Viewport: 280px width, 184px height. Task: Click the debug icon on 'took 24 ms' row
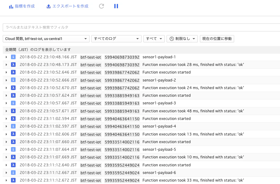[x=13, y=88]
